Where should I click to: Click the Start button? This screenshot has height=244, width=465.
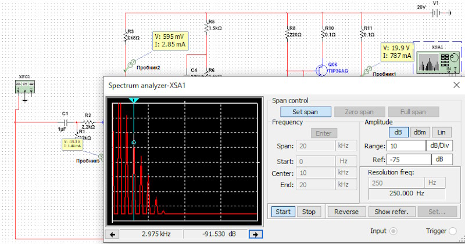283,212
